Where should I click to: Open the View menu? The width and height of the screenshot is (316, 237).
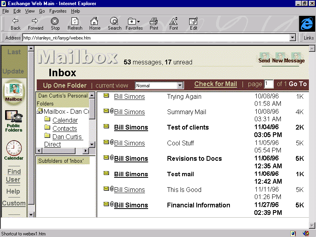(30, 11)
